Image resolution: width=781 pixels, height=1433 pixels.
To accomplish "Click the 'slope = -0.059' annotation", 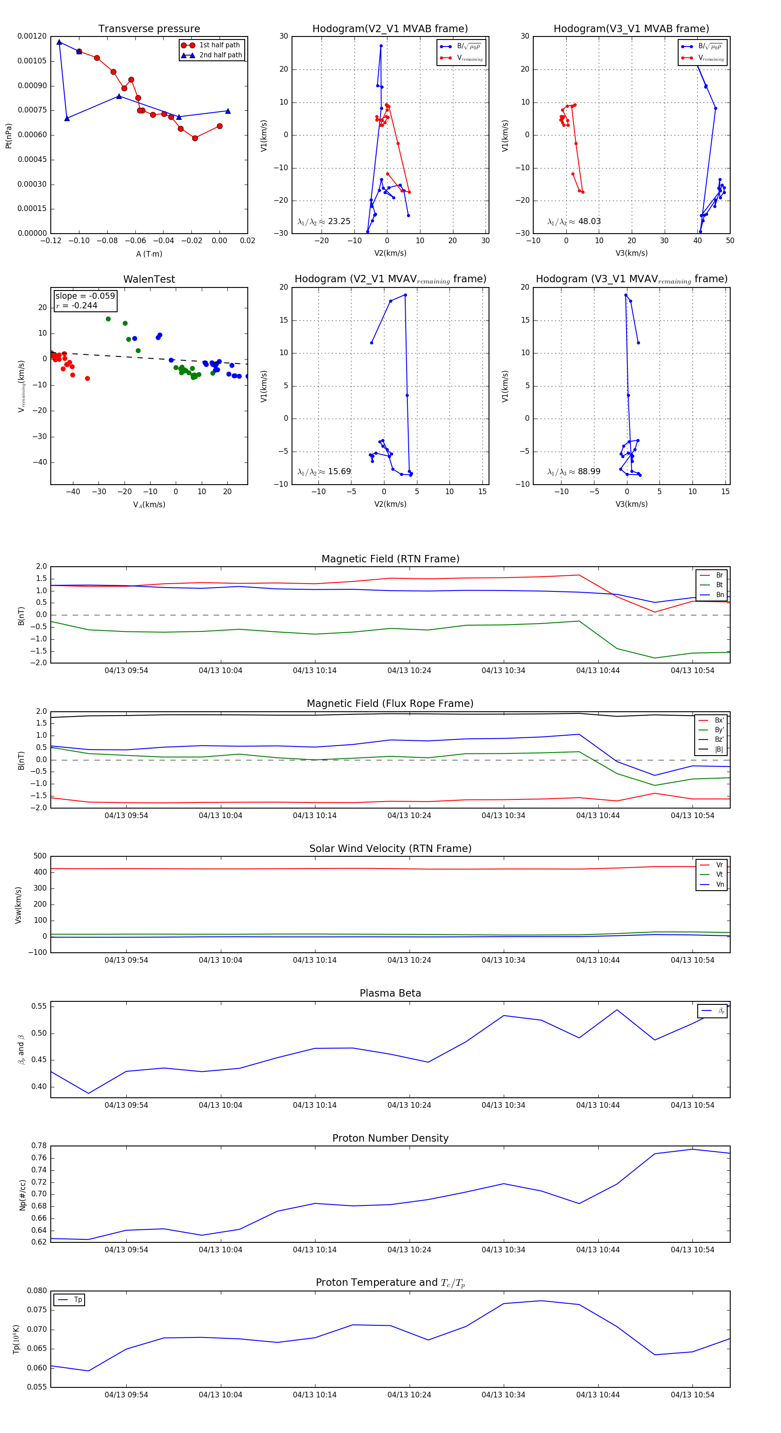I will coord(85,296).
